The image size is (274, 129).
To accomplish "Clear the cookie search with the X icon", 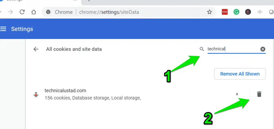I will (263, 49).
